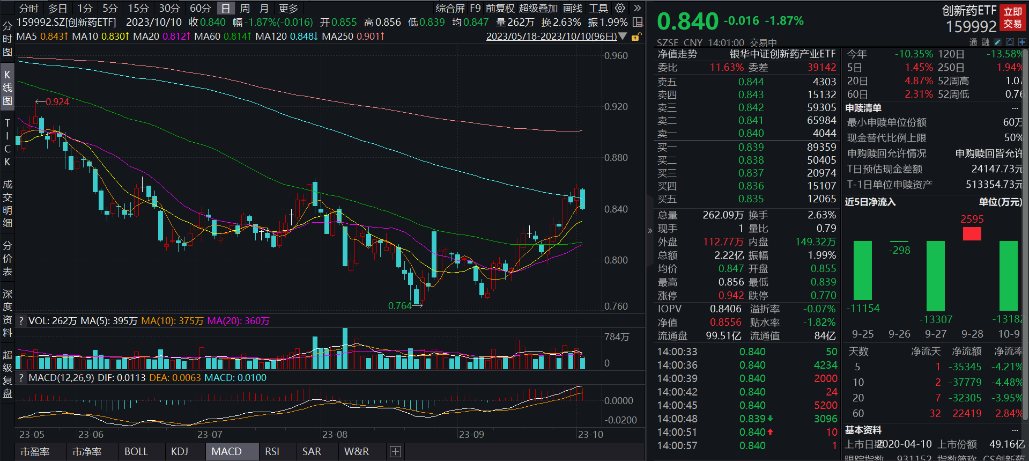Click the 净值走势 label
Image resolution: width=1029 pixels, height=461 pixels.
pyautogui.click(x=678, y=54)
